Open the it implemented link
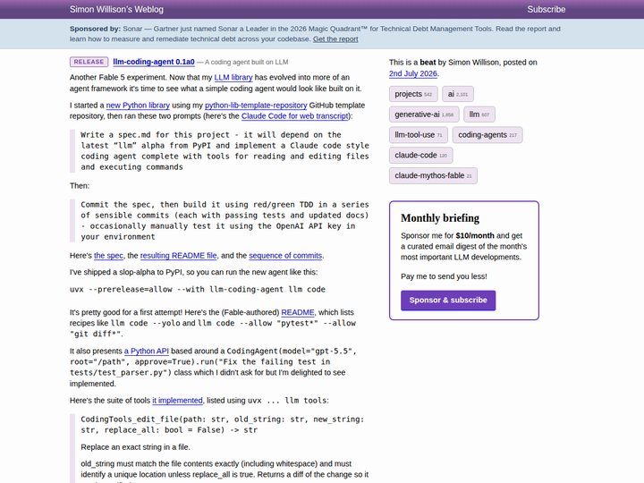This screenshot has width=644, height=483. (x=177, y=400)
